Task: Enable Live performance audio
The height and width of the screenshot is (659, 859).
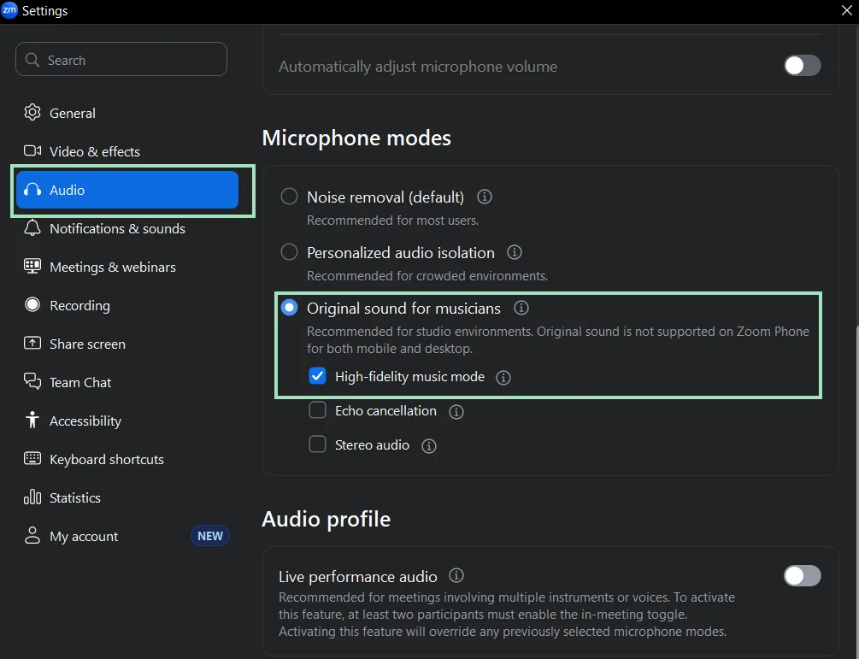Action: coord(802,576)
